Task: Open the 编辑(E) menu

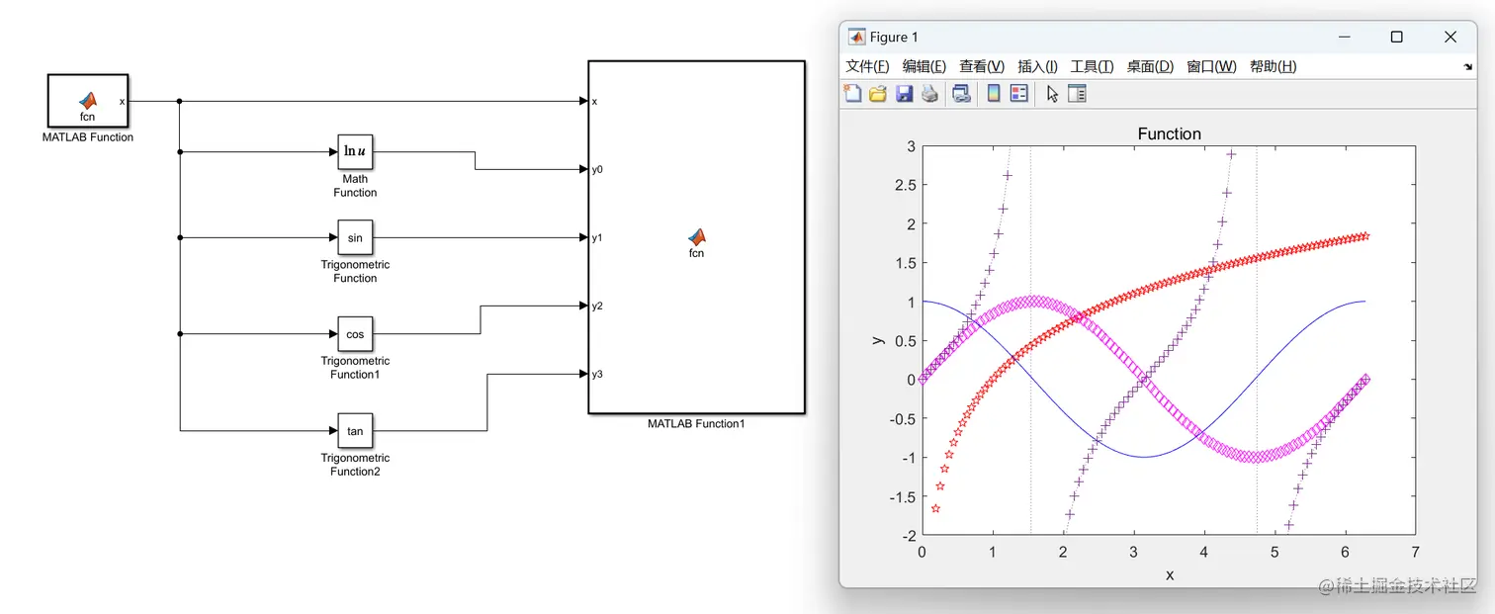Action: pos(924,66)
